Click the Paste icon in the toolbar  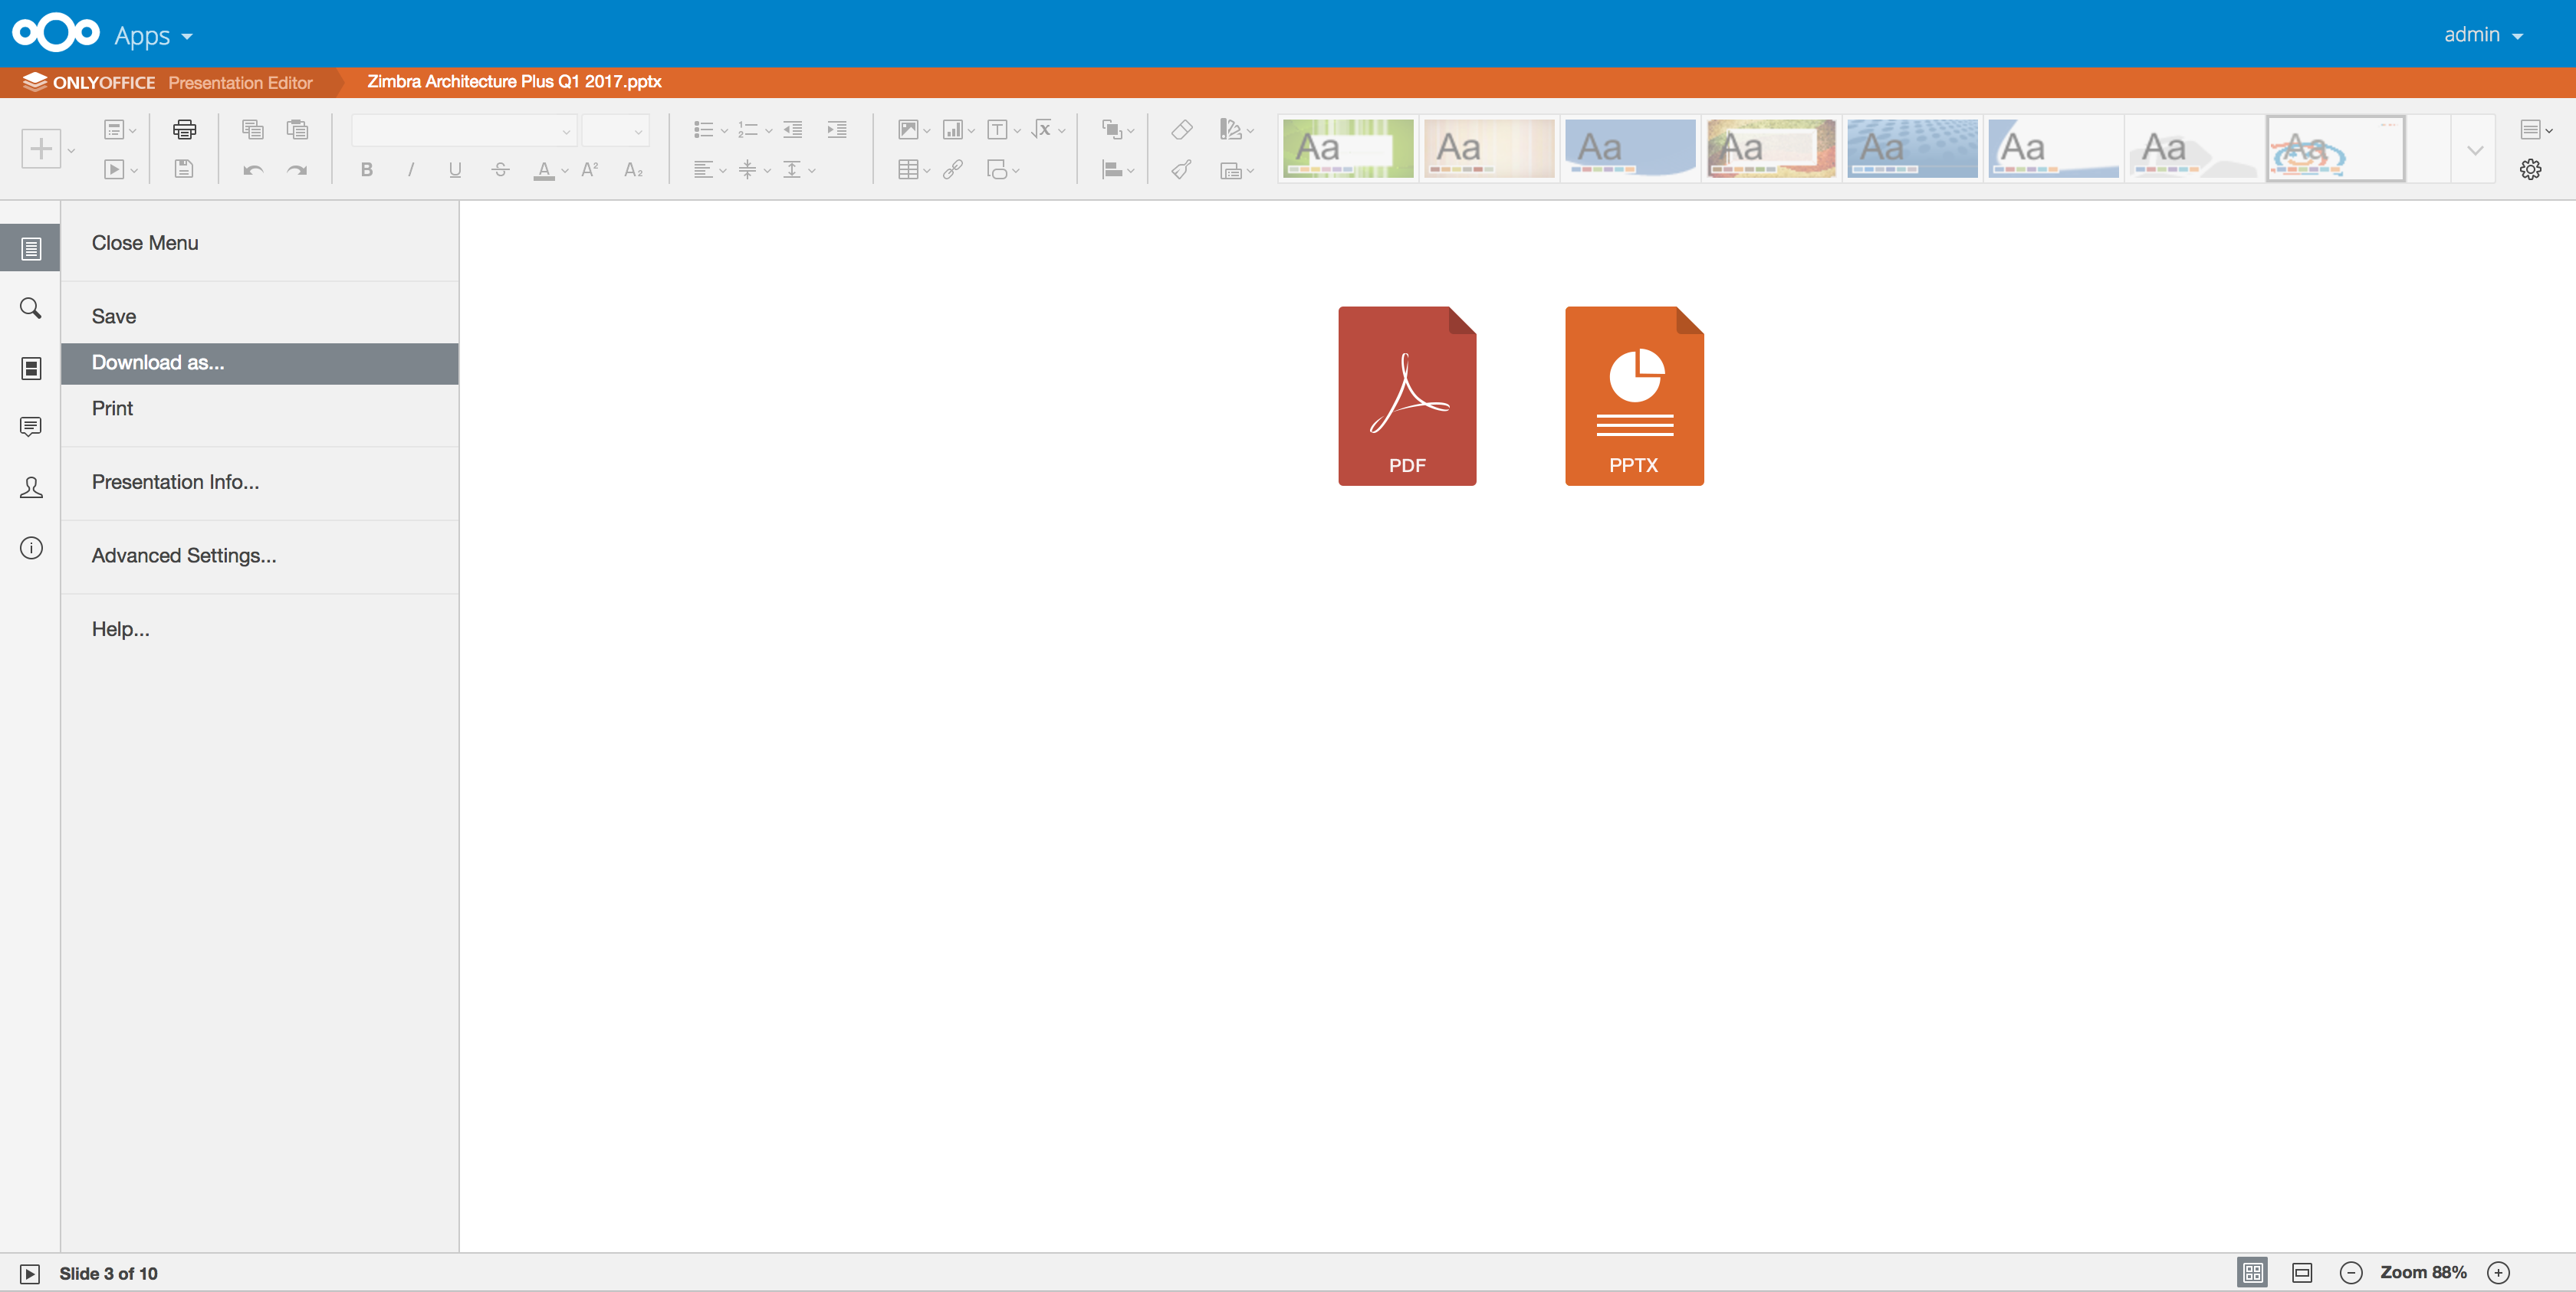click(297, 129)
